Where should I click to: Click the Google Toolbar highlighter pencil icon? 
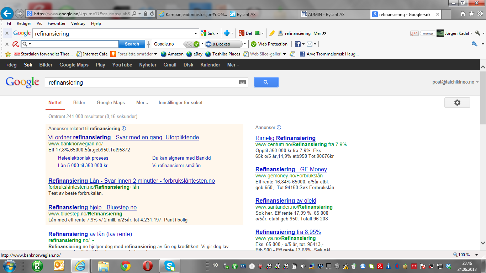(272, 33)
